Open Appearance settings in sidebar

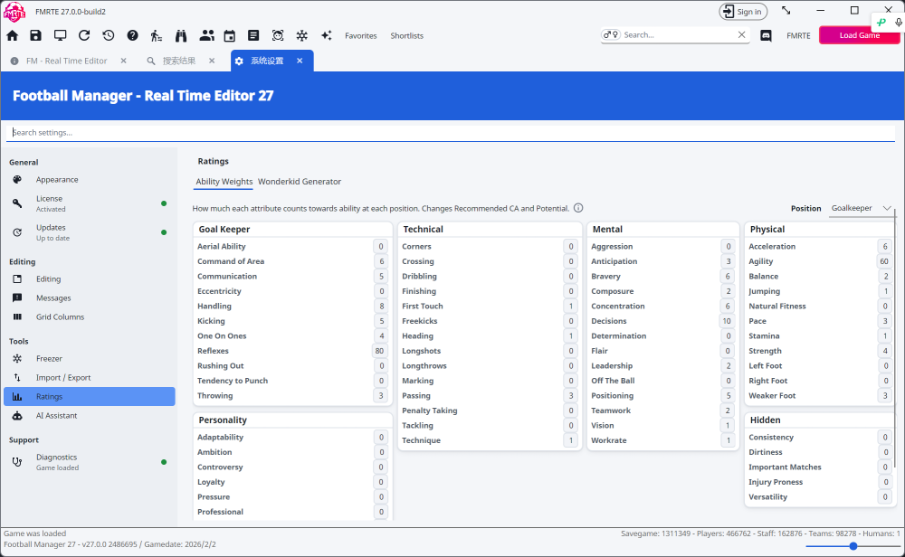pos(90,180)
